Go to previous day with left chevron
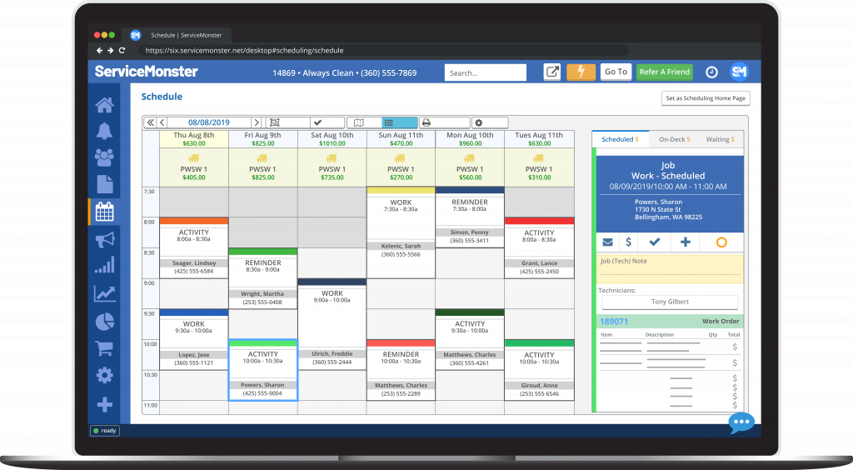Screen dimensions: 853x470 tap(162, 122)
